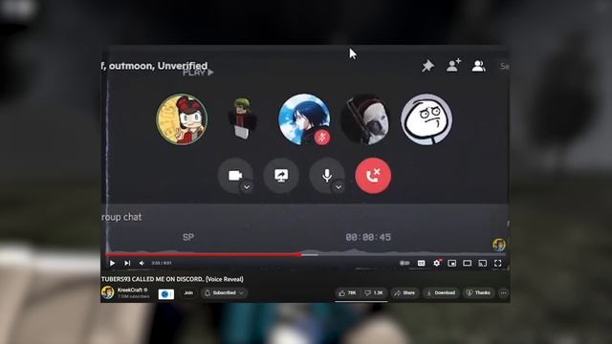
Task: Show the member list icon
Action: click(478, 66)
